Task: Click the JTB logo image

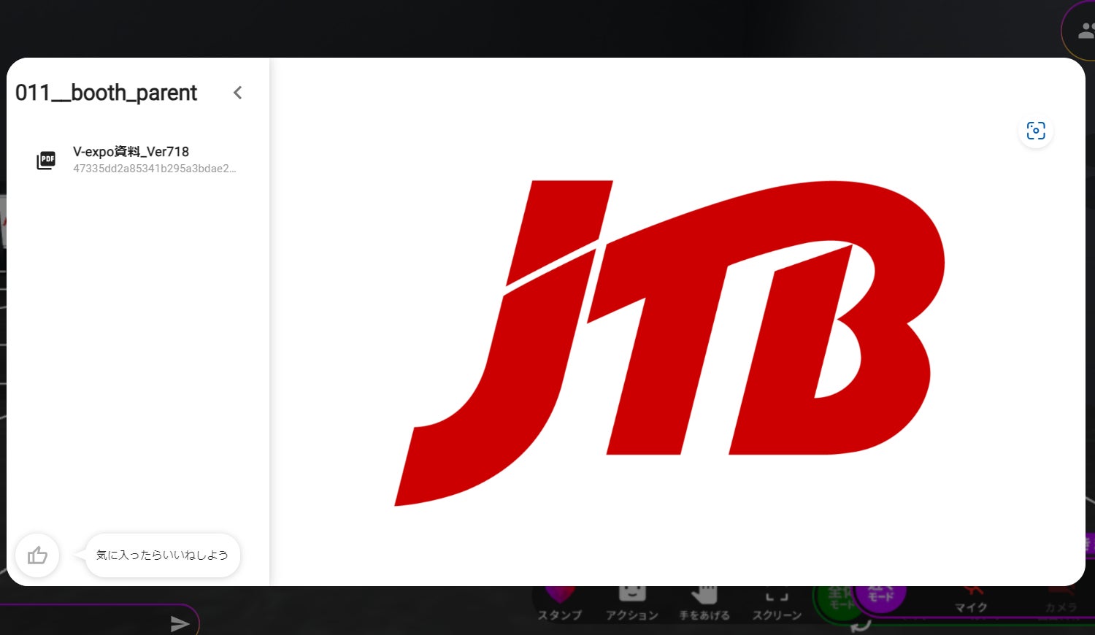Action: tap(669, 342)
